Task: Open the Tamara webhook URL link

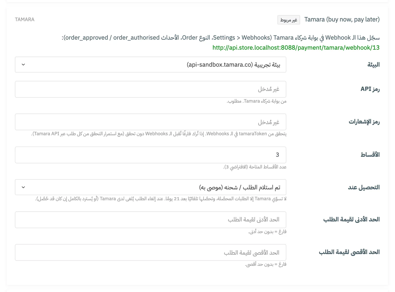Action: click(296, 47)
